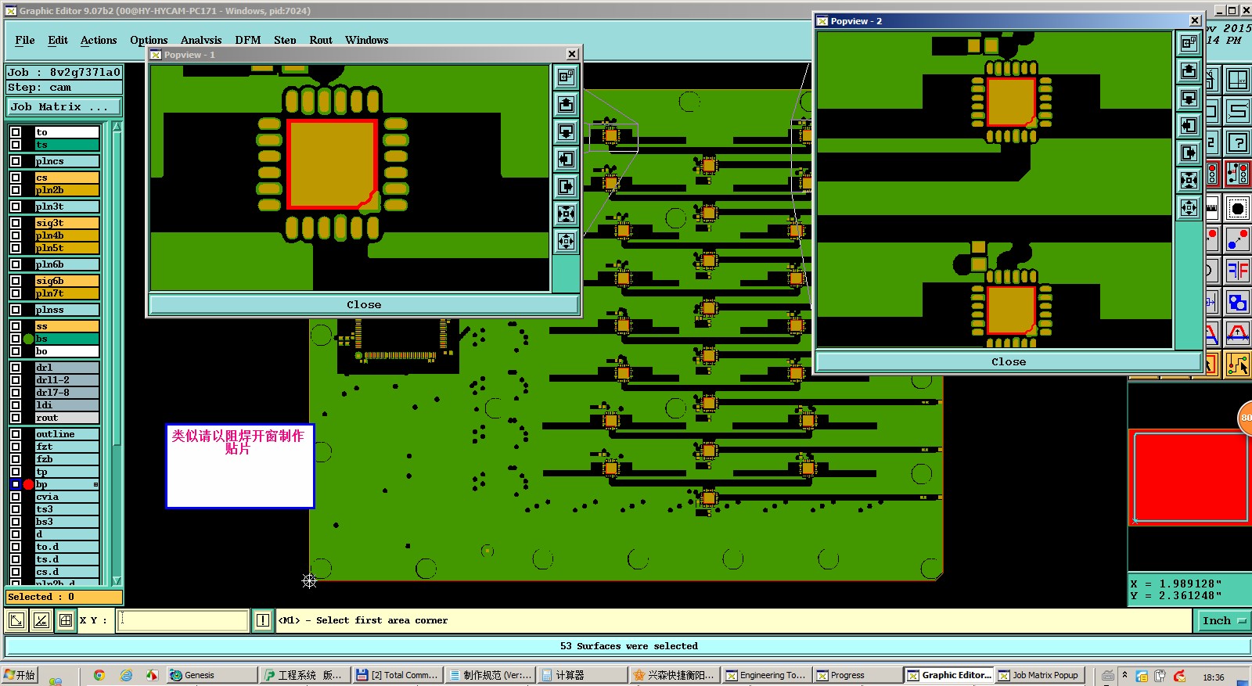Pan down in Popview - 2
The width and height of the screenshot is (1252, 686).
pos(1189,99)
